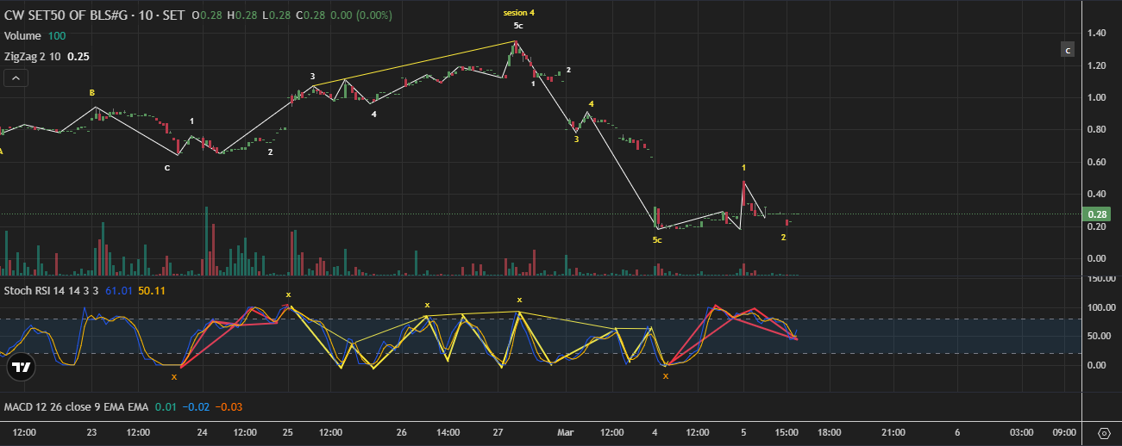Open chart settings gear on time axis

(1103, 432)
